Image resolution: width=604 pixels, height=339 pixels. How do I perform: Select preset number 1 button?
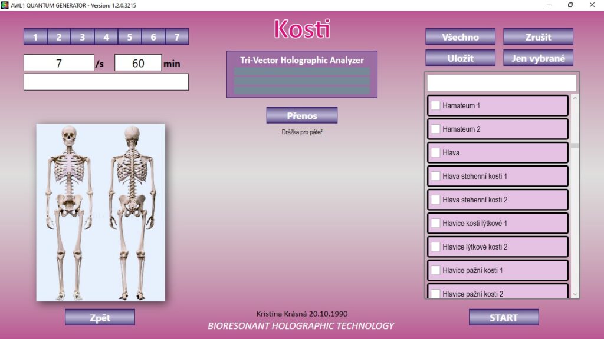pyautogui.click(x=35, y=37)
